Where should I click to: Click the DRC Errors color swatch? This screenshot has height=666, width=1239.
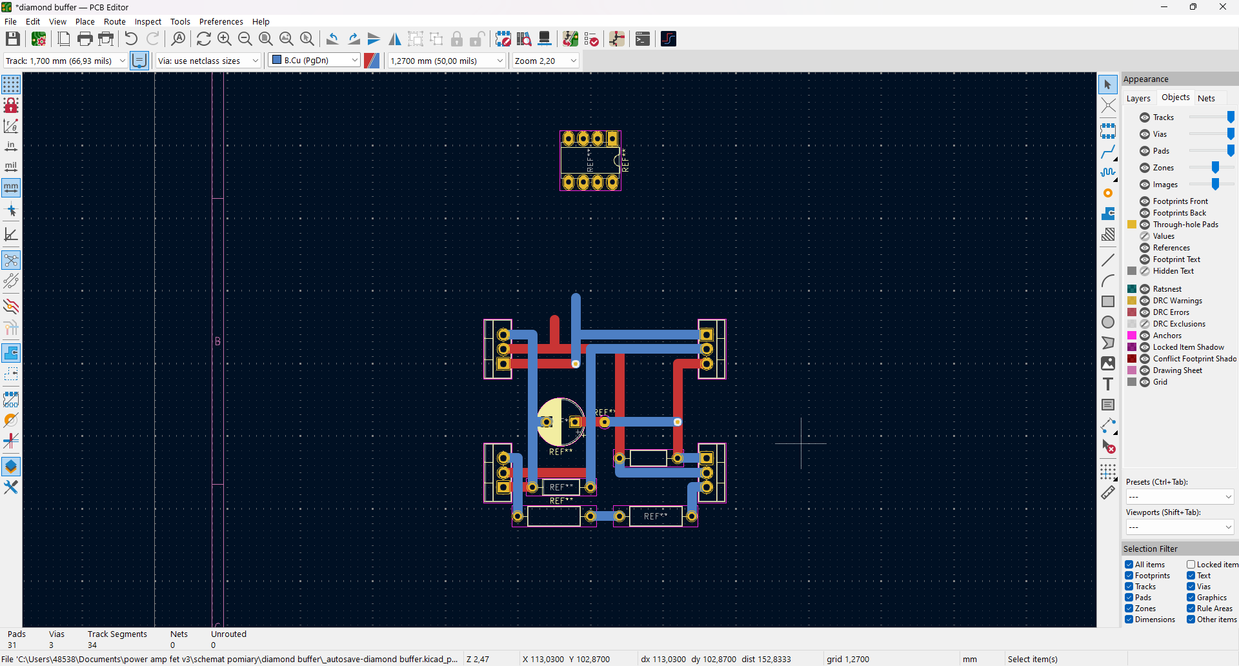pos(1132,312)
